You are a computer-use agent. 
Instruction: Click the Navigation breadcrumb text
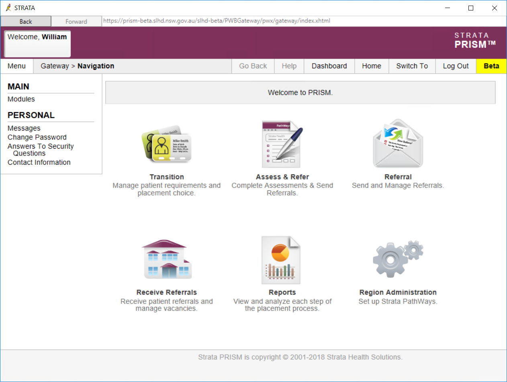click(96, 66)
